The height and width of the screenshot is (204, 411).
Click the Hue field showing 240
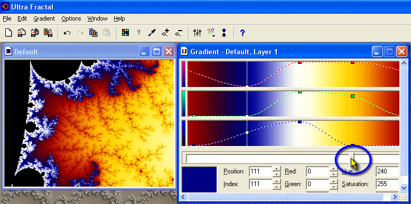387,171
